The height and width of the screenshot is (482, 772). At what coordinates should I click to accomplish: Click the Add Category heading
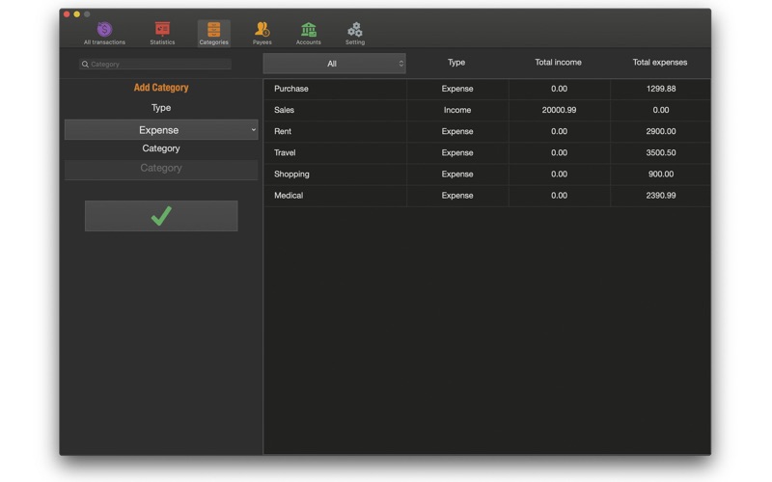click(161, 88)
